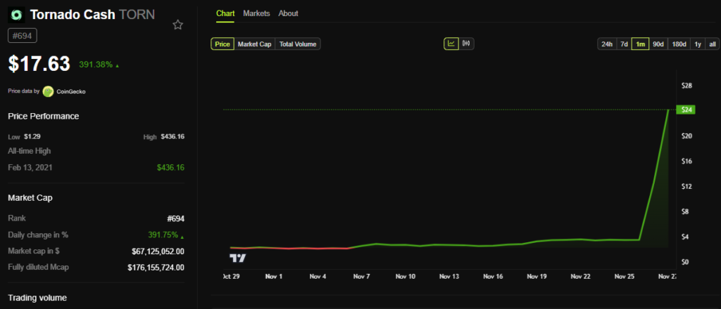Switch to candlestick chart icon

[x=466, y=44]
